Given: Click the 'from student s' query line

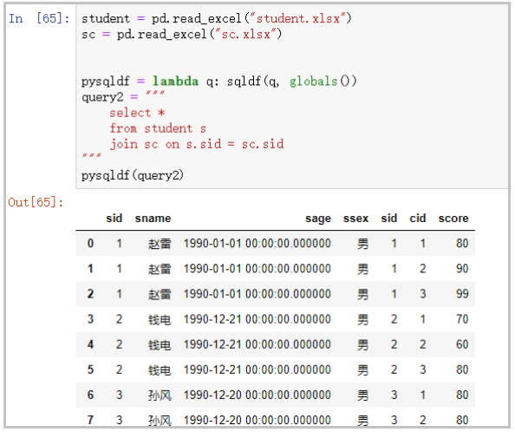Looking at the screenshot, I should (x=158, y=128).
